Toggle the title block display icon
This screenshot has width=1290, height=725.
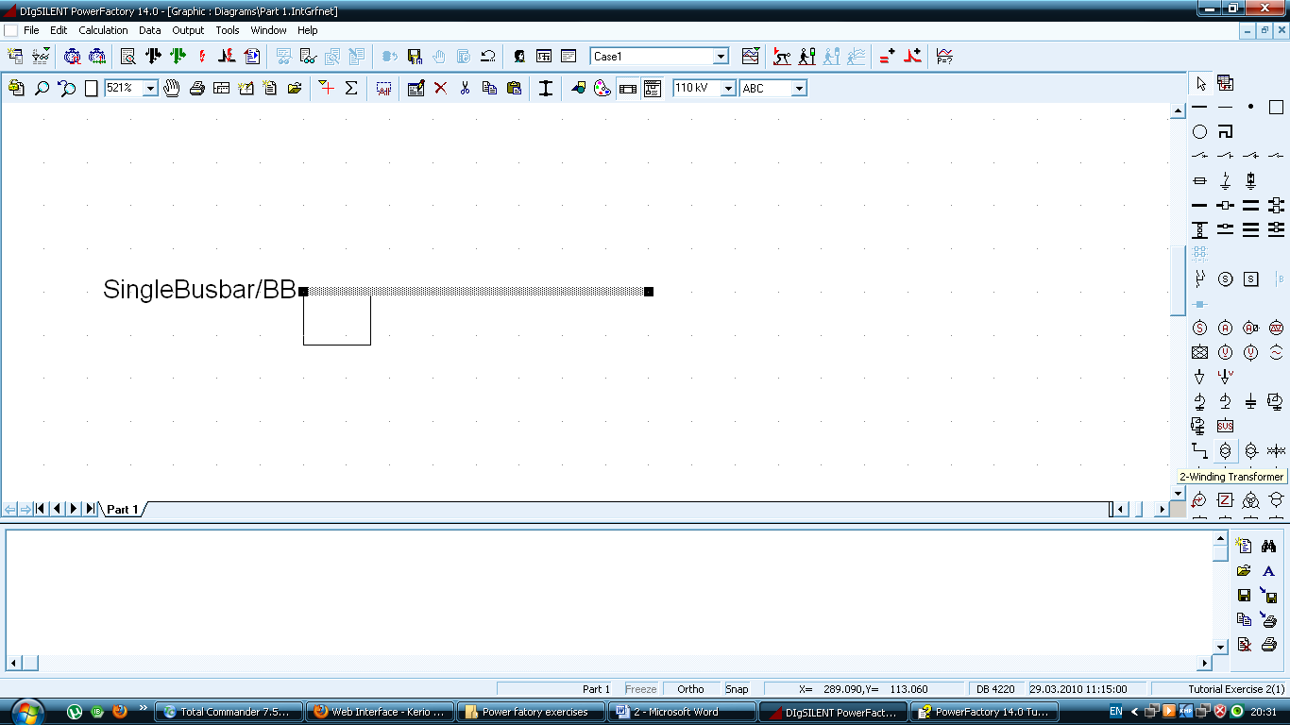tap(628, 88)
